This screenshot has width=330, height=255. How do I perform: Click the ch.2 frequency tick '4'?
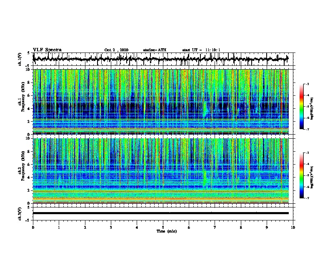29,177
